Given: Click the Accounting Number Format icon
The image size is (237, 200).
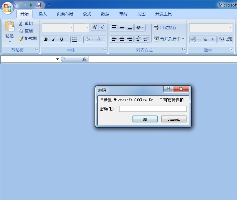Looking at the screenshot, I should 193,39.
